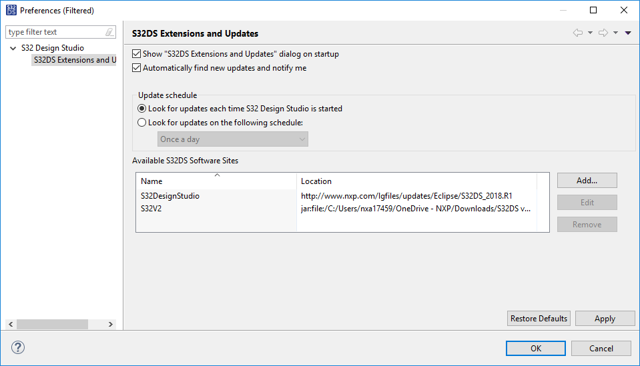The height and width of the screenshot is (366, 640).
Task: Collapse the S32 Design Studio tree node
Action: tap(13, 48)
